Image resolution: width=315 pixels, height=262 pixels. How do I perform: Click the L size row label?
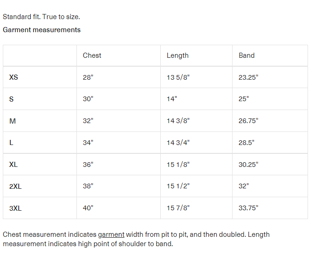coord(11,143)
